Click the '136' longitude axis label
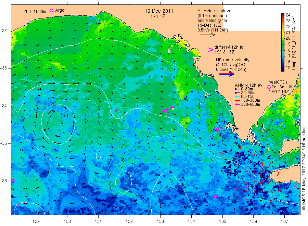Image resolution: width=308 pixels, height=226 pixels. [253, 222]
